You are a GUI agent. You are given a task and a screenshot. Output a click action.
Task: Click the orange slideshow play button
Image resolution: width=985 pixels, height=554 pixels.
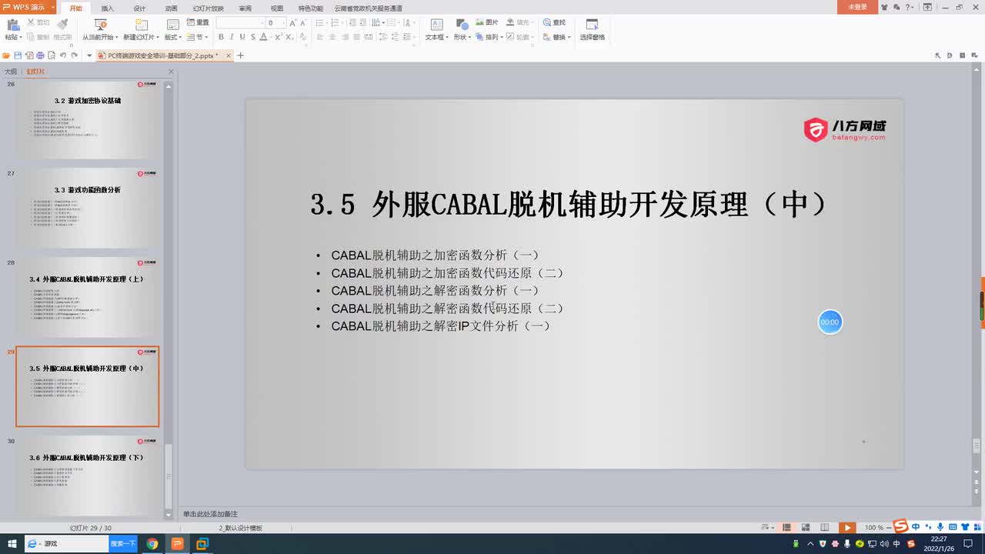846,528
